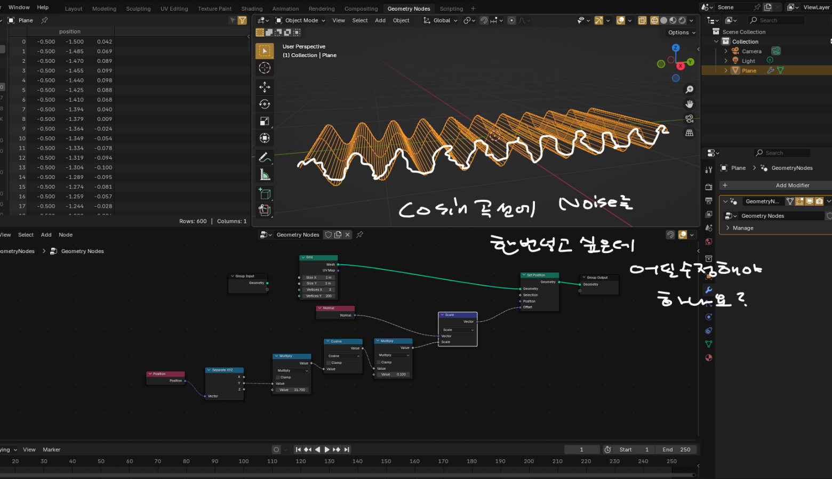Screen dimensions: 832x479
Task: Switch to the Scripting workspace tab
Action: pos(451,9)
